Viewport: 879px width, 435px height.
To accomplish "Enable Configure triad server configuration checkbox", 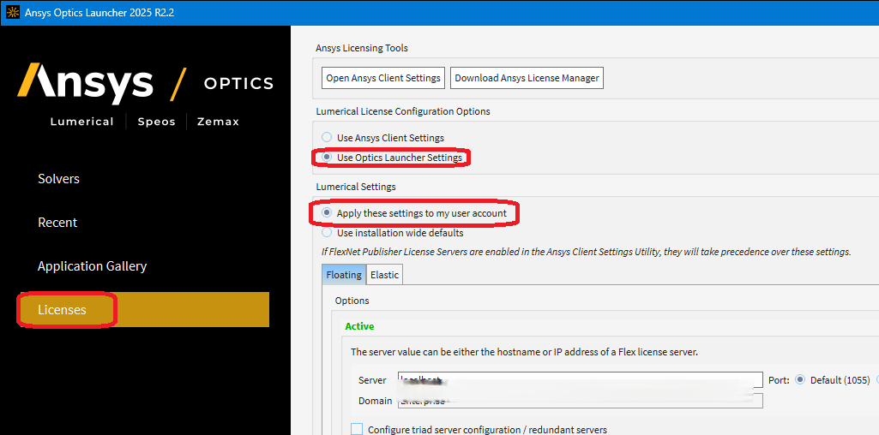I will click(x=357, y=429).
